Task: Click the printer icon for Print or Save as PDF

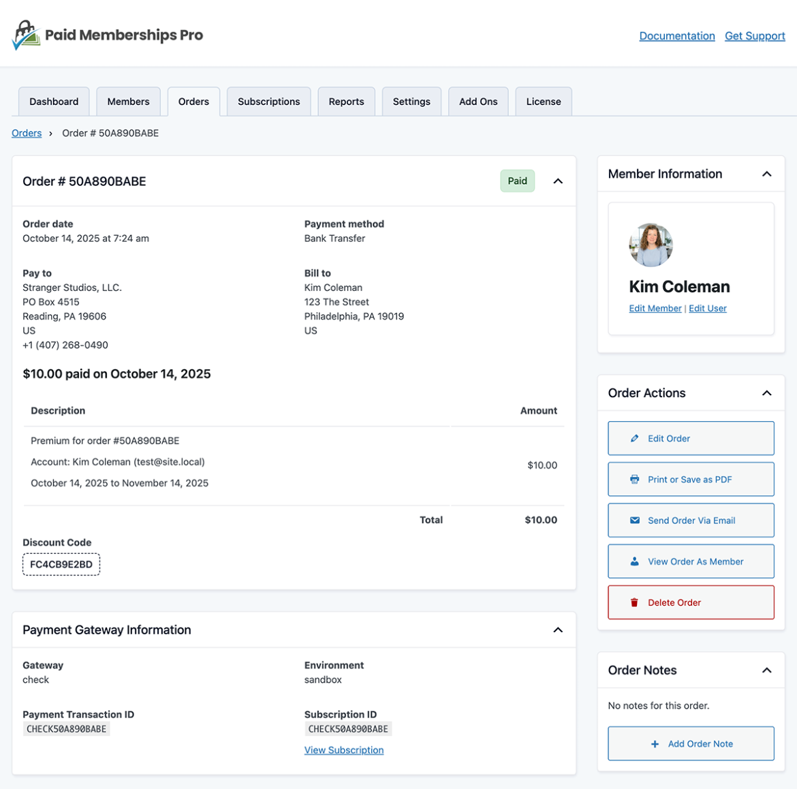Action: 634,479
